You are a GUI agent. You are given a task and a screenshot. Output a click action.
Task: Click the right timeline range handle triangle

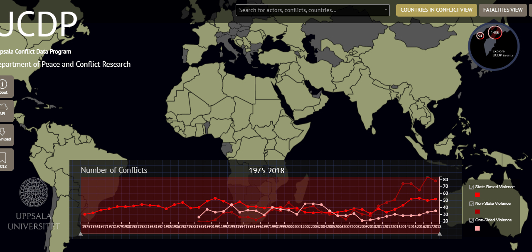pos(440,234)
